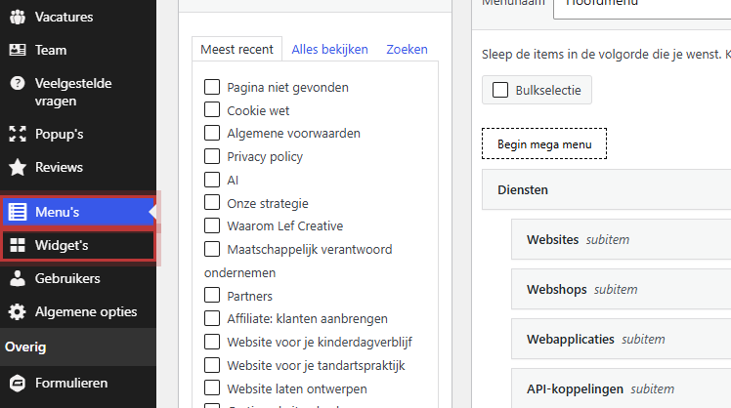The height and width of the screenshot is (408, 731).
Task: Check Maatschappelijk verantwoord ondernemen checkbox
Action: tap(212, 249)
